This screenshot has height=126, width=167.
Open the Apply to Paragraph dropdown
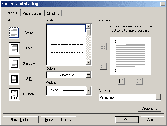130,97
